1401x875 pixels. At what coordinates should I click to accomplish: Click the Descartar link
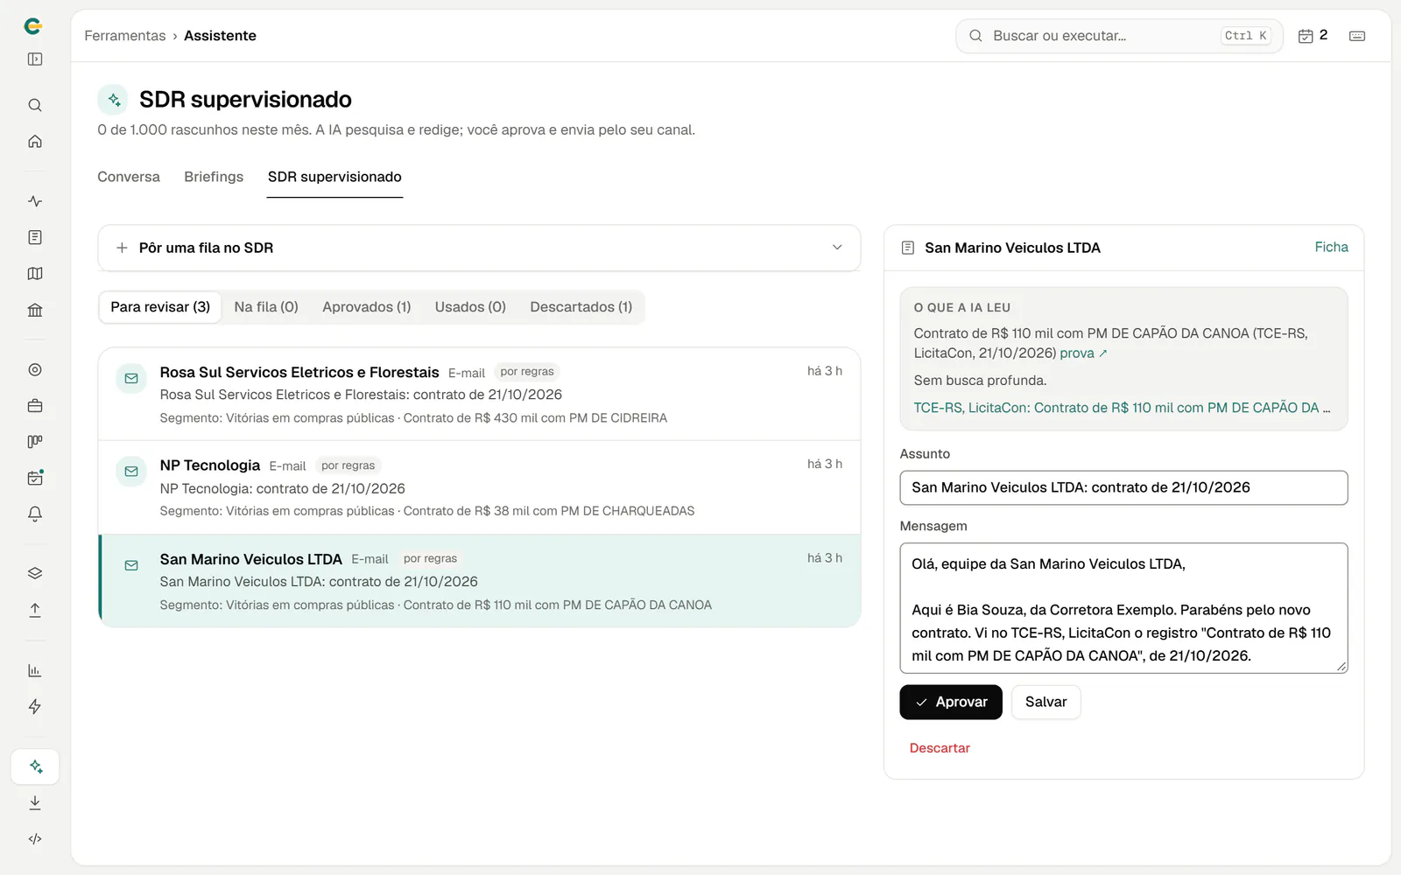(x=940, y=748)
